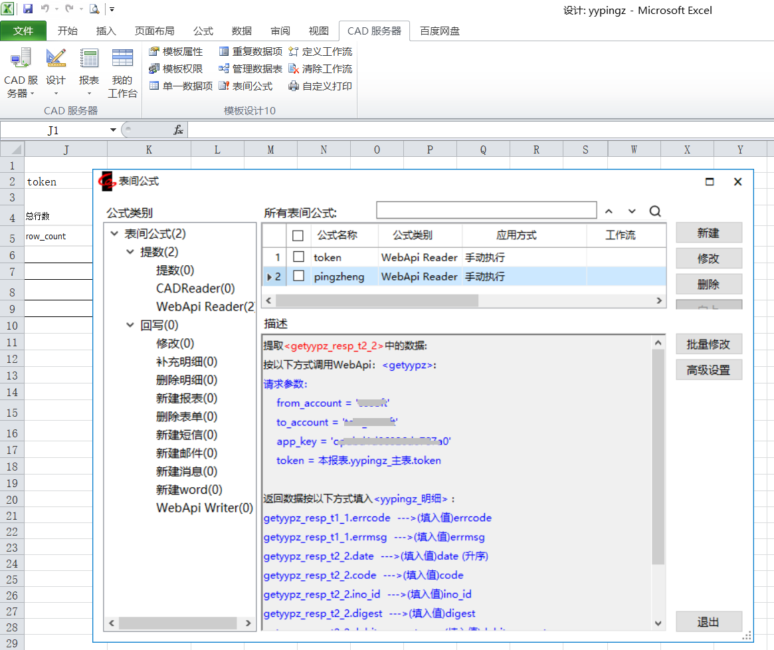Switch to the 页面布局 ribbon tab
Image resolution: width=774 pixels, height=650 pixels.
click(x=154, y=31)
